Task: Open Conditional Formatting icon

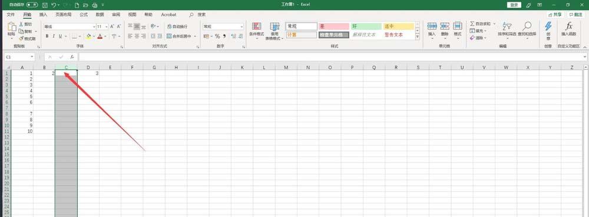Action: [257, 26]
